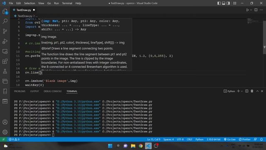Place cursor on cv.imshow line 17

click(x=51, y=81)
